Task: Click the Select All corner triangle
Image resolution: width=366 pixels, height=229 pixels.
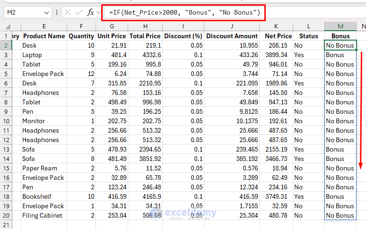Action: tap(8, 26)
